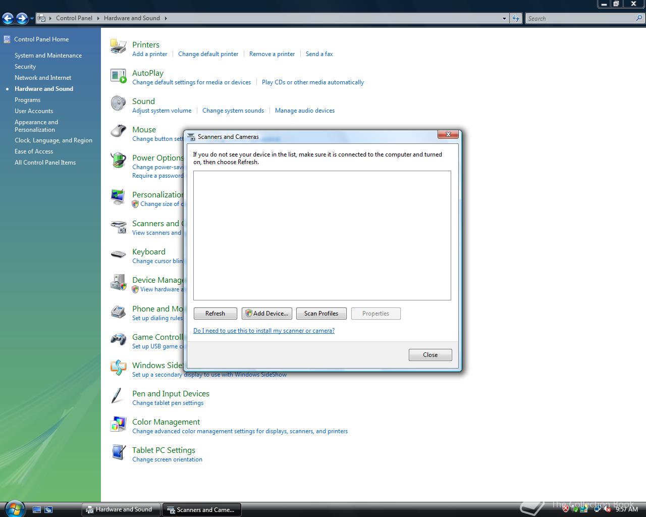This screenshot has height=517, width=646.
Task: Click the Scanners and Cameras icon
Action: [x=118, y=226]
